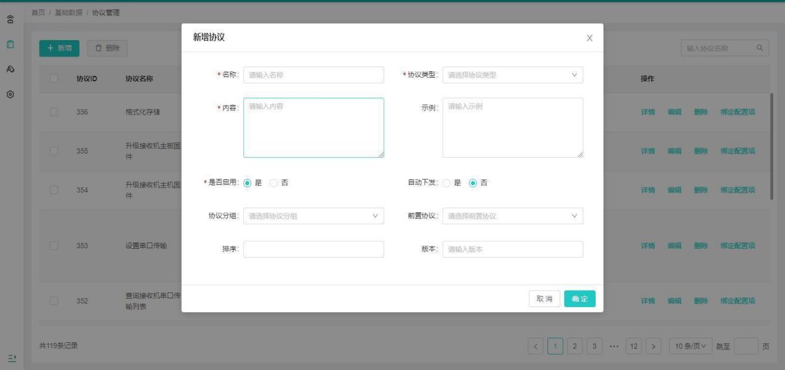Select 否 for 是否启用
The image size is (785, 370).
[274, 183]
